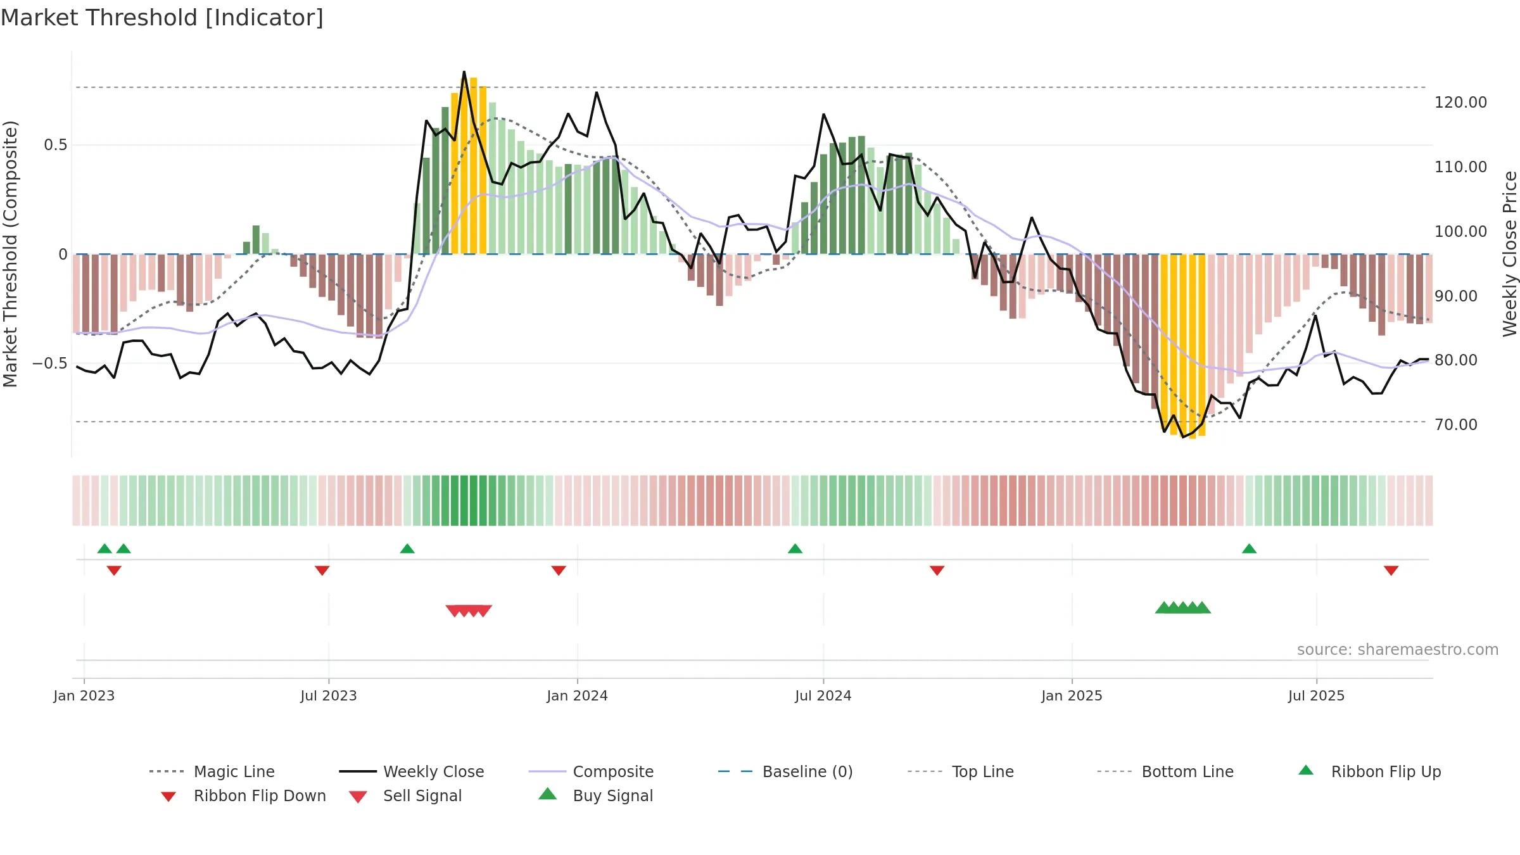1520x855 pixels.
Task: Click the 110.00 price axis label
Action: (1461, 167)
